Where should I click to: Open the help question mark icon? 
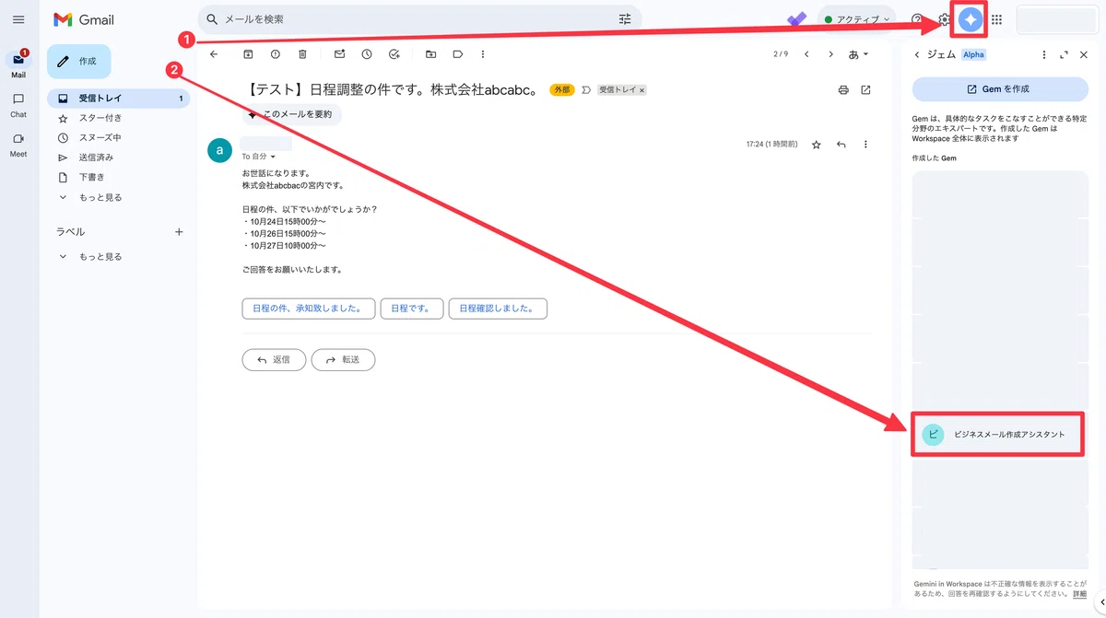917,19
